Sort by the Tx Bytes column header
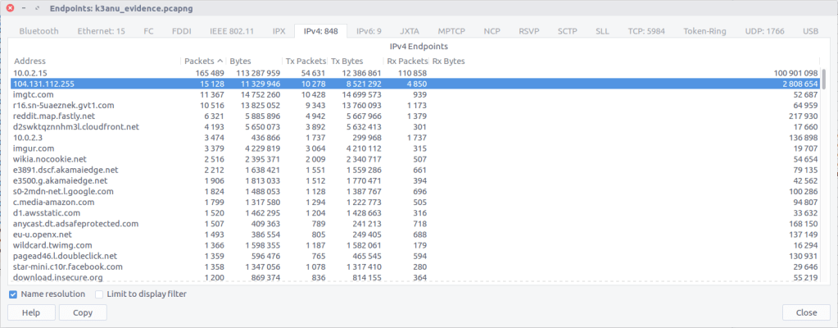This screenshot has height=328, width=838. pos(347,61)
